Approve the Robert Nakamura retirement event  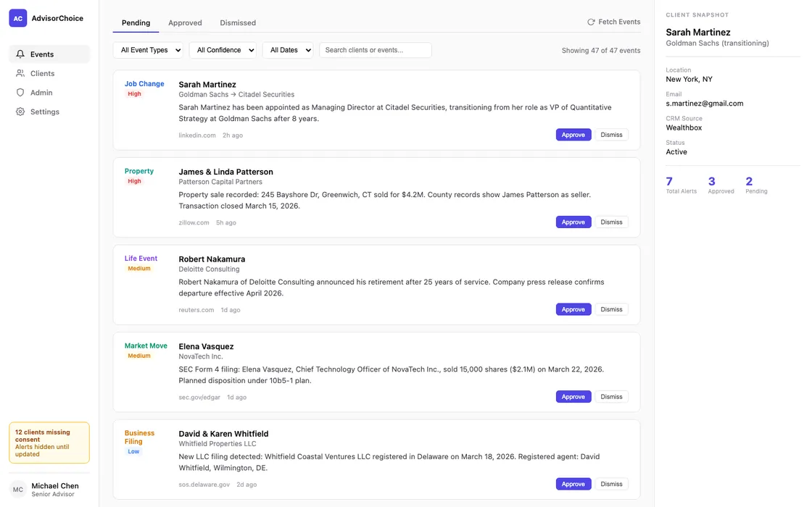pos(573,309)
